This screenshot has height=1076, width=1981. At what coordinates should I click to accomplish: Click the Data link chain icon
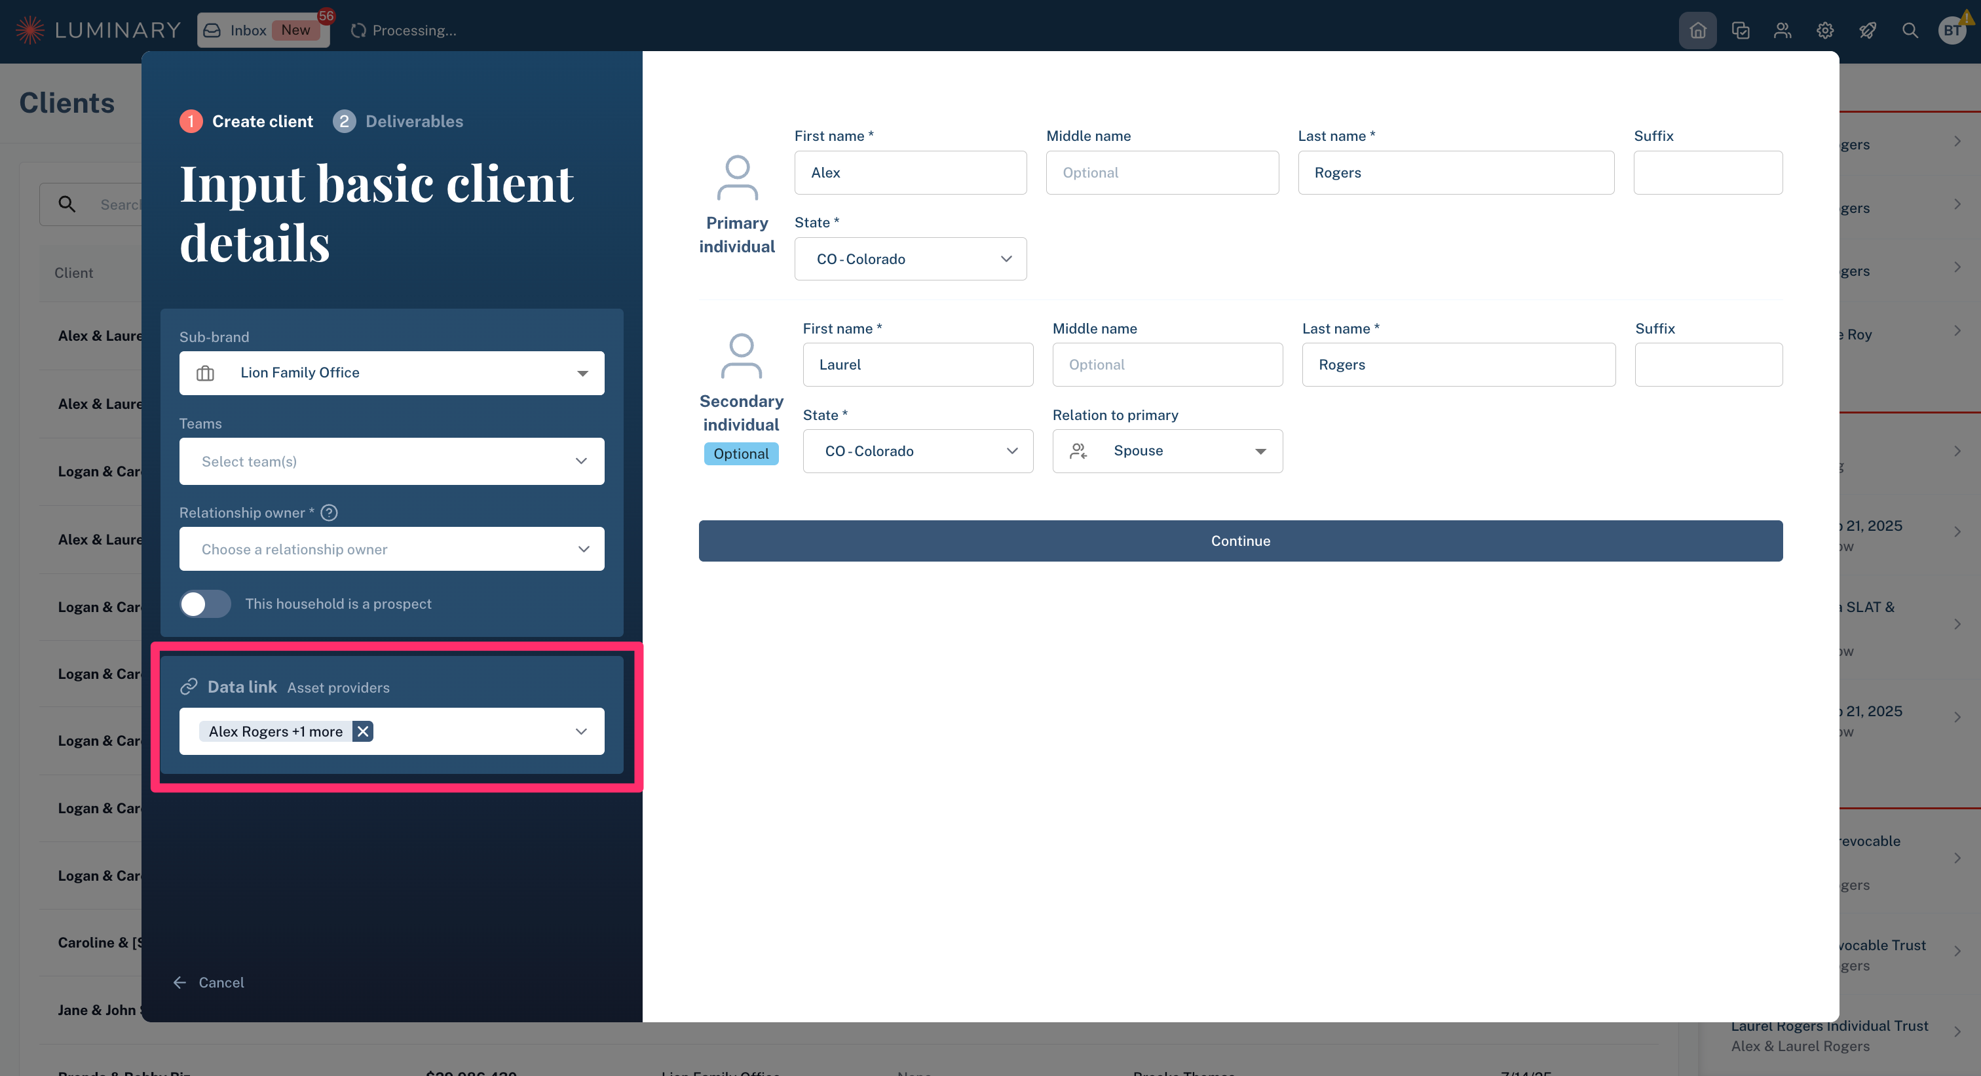pyautogui.click(x=189, y=687)
